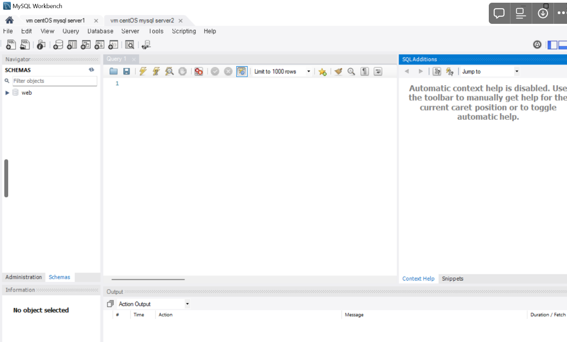The height and width of the screenshot is (342, 567).
Task: Create a new schema icon
Action: [58, 45]
